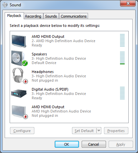Select the first AMD HDMI Output monitor icon
Viewport: 138px width, 153px height.
[19, 41]
